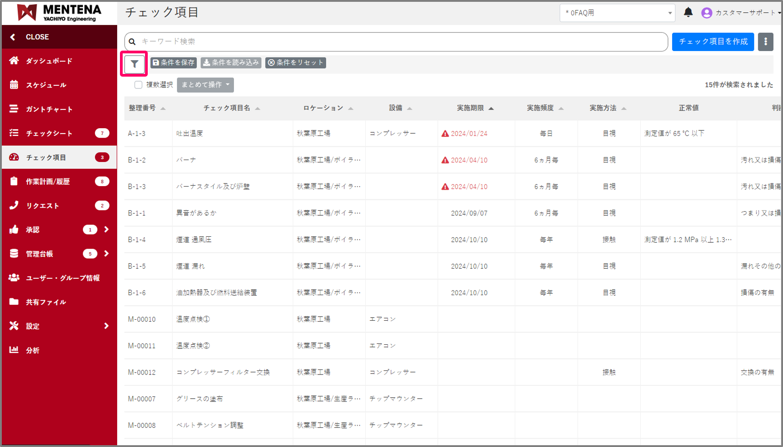The image size is (783, 447).
Task: Open 作業計画/履歴 from sidebar
Action: pos(48,182)
